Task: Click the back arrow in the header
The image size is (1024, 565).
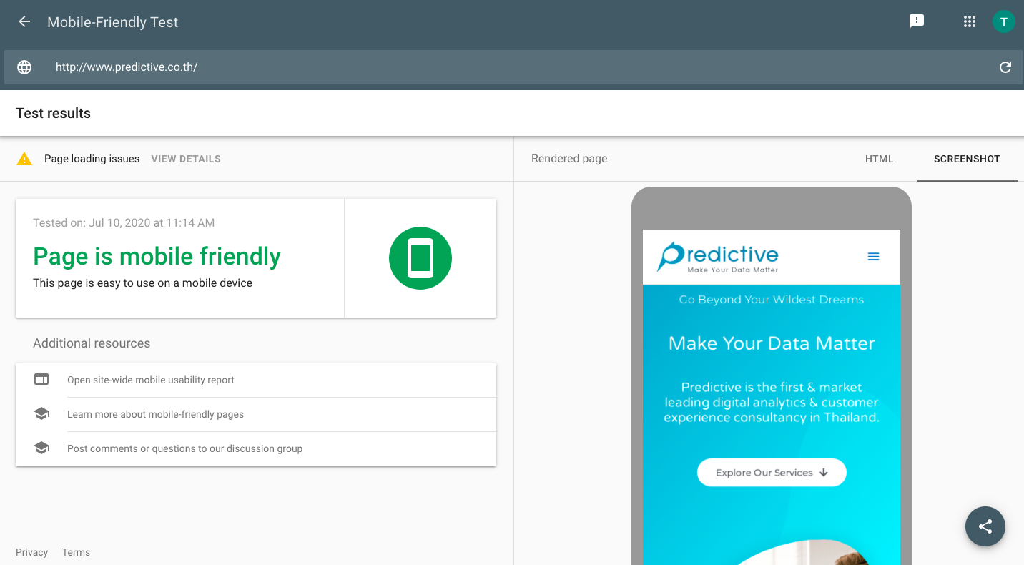Action: point(24,21)
